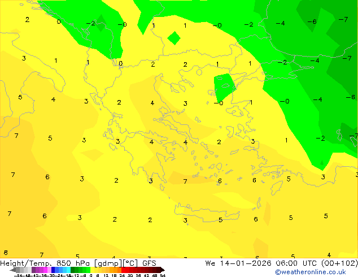Click the yellow swatch at legend value 0

[x=92, y=270]
